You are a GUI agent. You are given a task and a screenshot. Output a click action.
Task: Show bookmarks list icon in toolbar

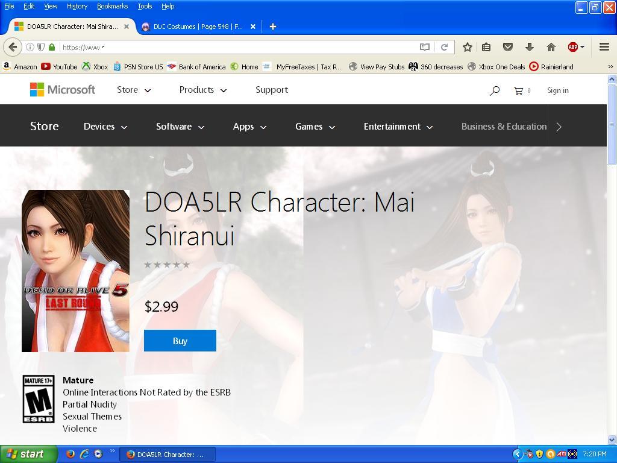click(486, 47)
